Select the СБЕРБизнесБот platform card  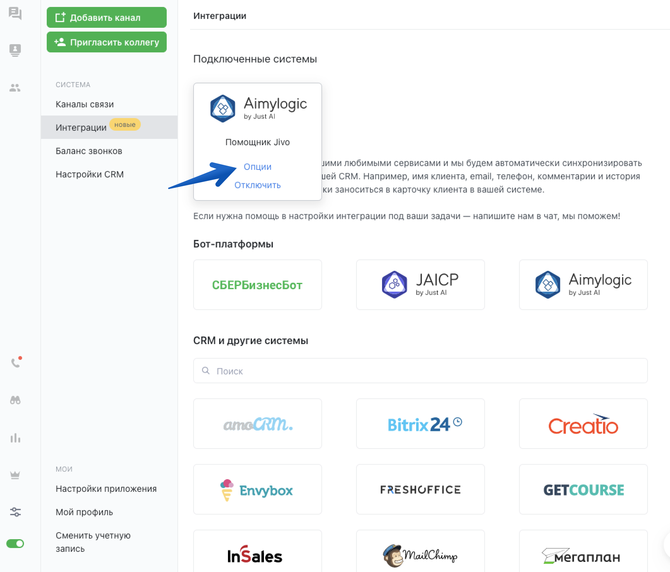(257, 284)
